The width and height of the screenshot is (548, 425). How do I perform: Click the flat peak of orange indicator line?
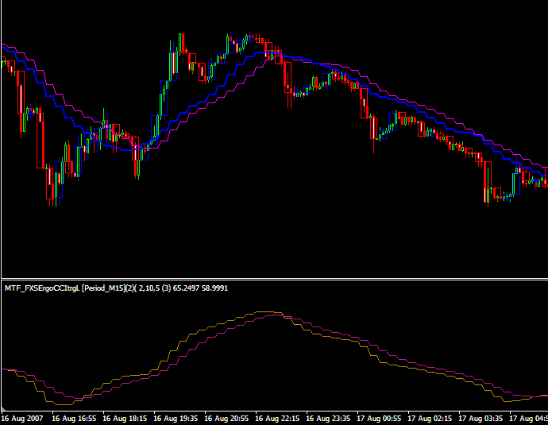point(268,311)
